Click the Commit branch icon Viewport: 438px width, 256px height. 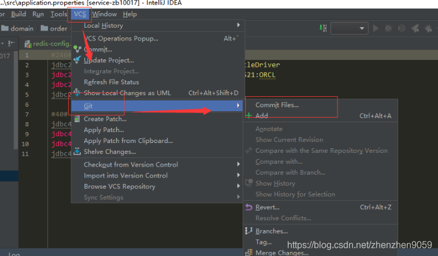coord(77,50)
